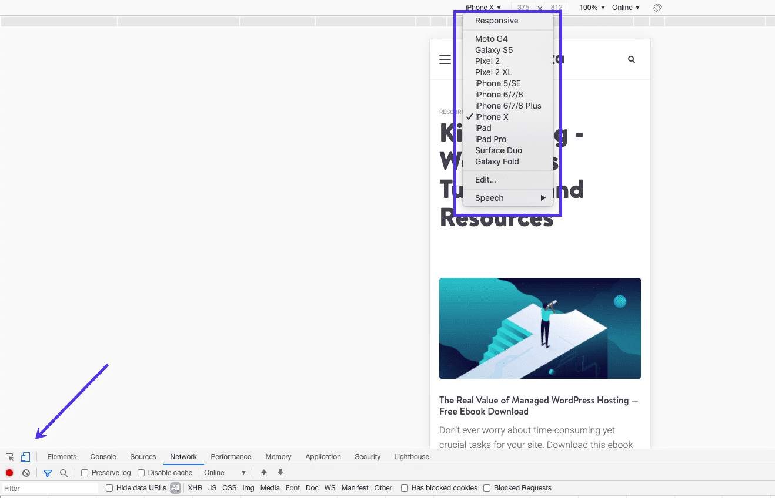Open the network filter funnel
The width and height of the screenshot is (775, 498).
(x=47, y=472)
